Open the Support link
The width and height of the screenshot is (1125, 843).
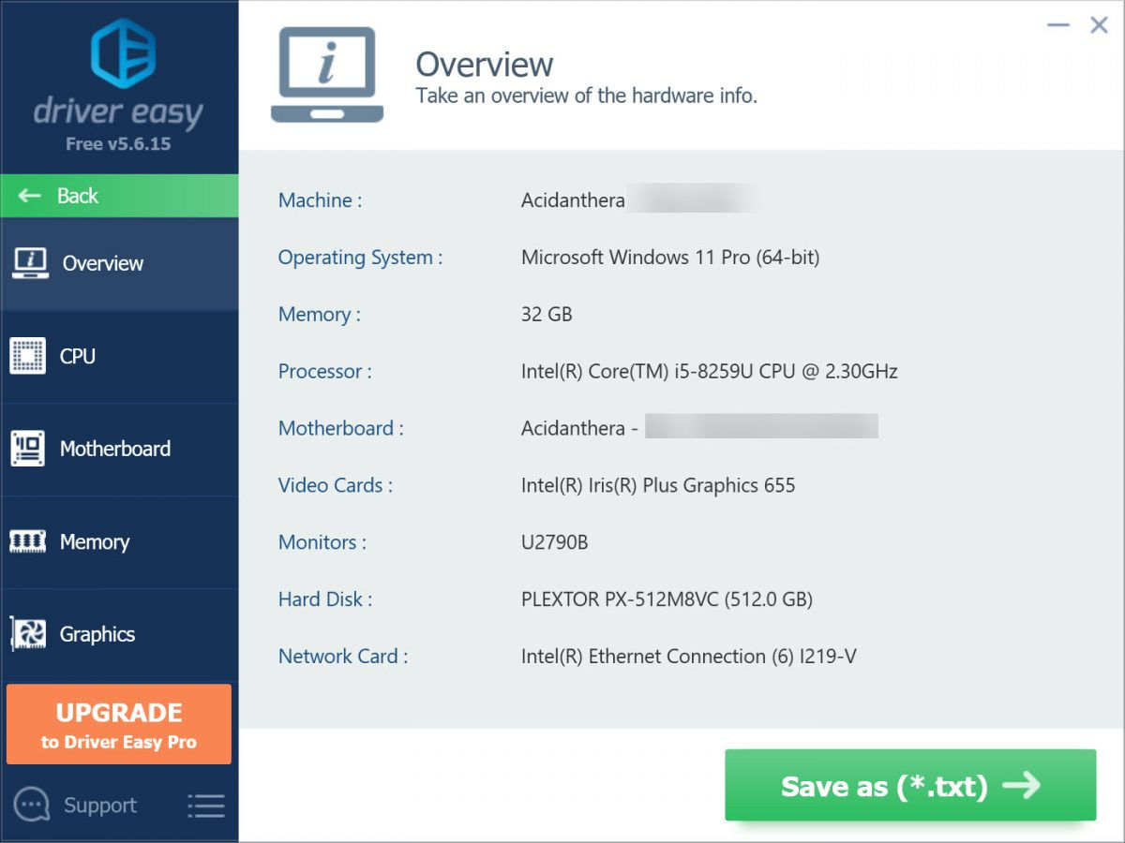click(100, 806)
